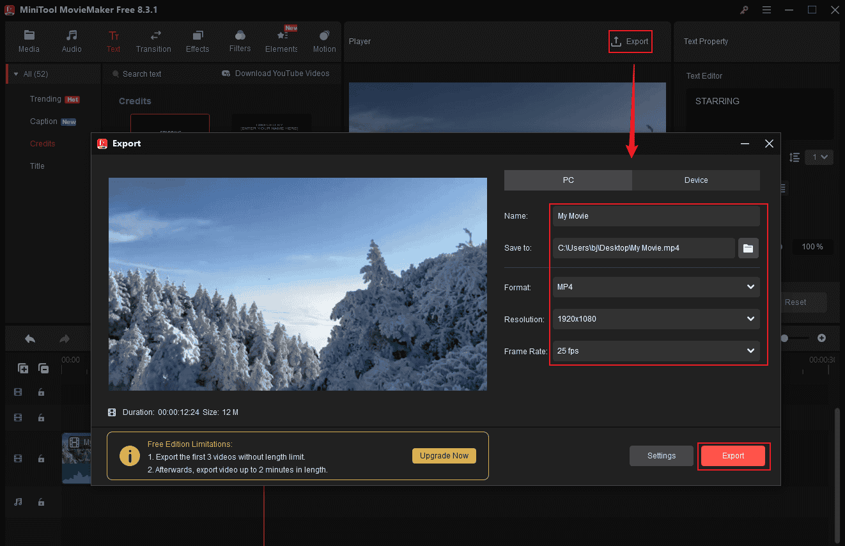This screenshot has width=845, height=546.
Task: Open the Frame Rate dropdown
Action: [x=655, y=350]
